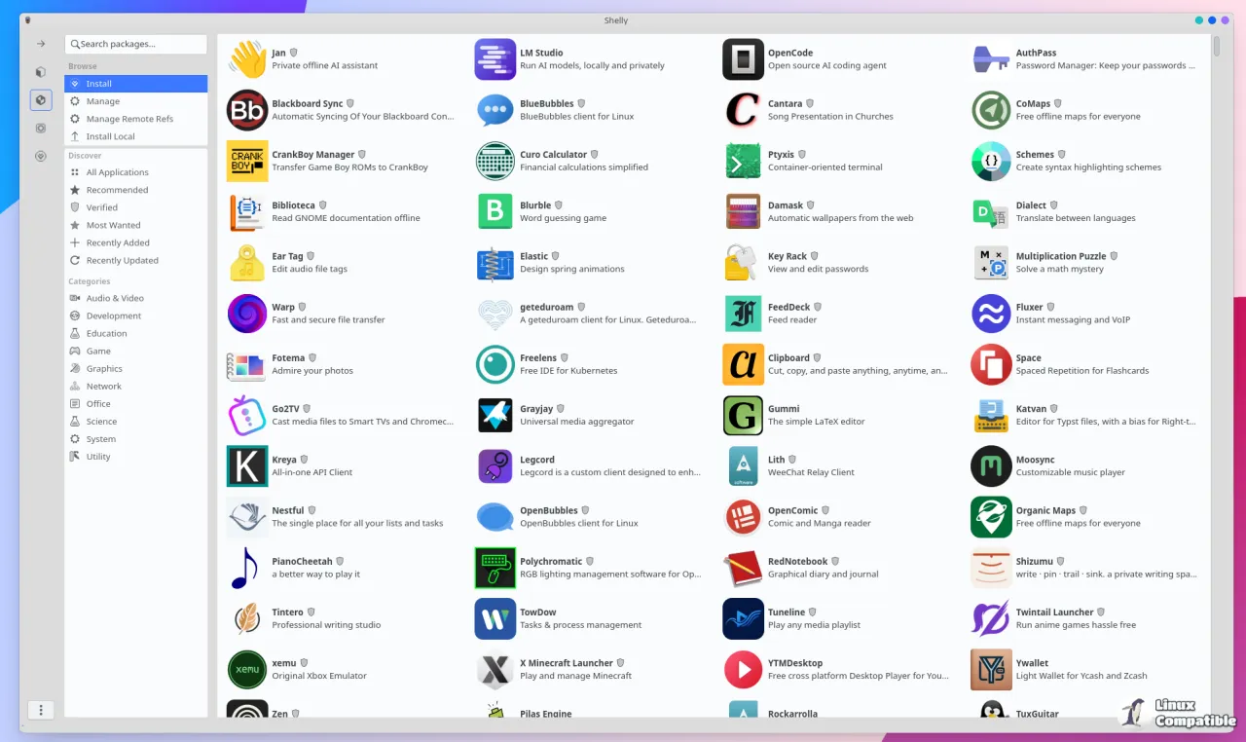Image resolution: width=1246 pixels, height=742 pixels.
Task: Open the Office category
Action: pos(136,404)
